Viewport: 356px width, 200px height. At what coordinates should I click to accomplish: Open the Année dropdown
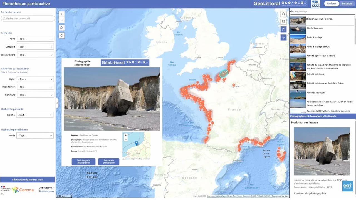point(35,136)
